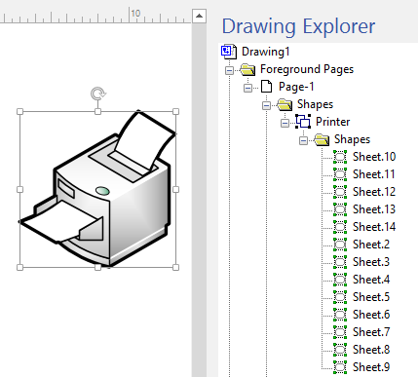This screenshot has height=377, width=418.
Task: Click the Sheet.14 shape icon
Action: (340, 227)
